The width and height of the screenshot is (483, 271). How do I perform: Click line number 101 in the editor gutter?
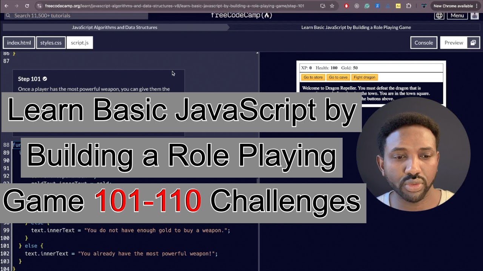point(5,246)
